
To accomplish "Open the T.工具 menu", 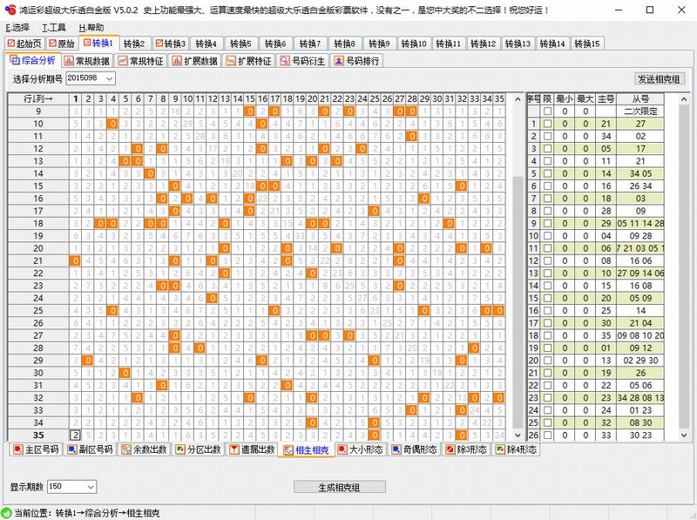I will point(54,27).
